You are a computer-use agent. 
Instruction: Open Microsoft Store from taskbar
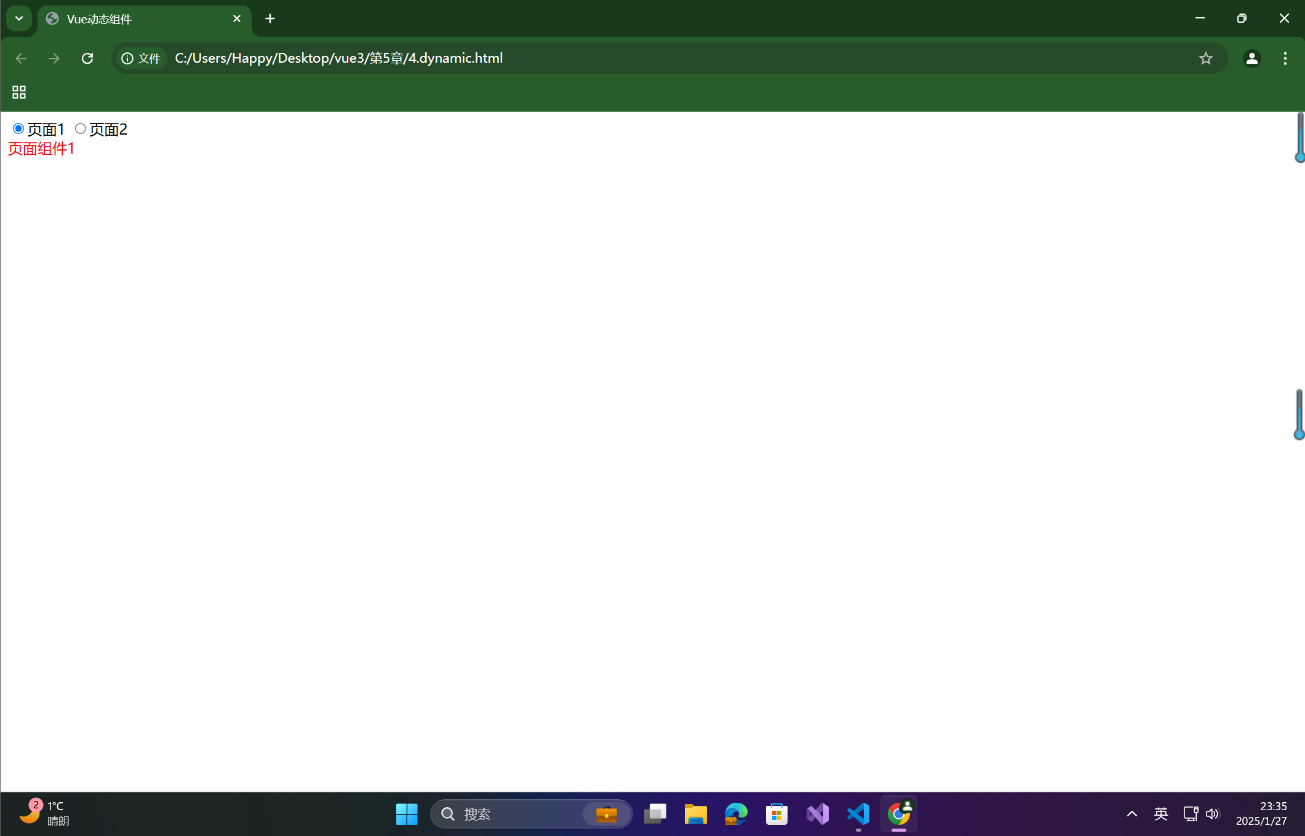(776, 814)
